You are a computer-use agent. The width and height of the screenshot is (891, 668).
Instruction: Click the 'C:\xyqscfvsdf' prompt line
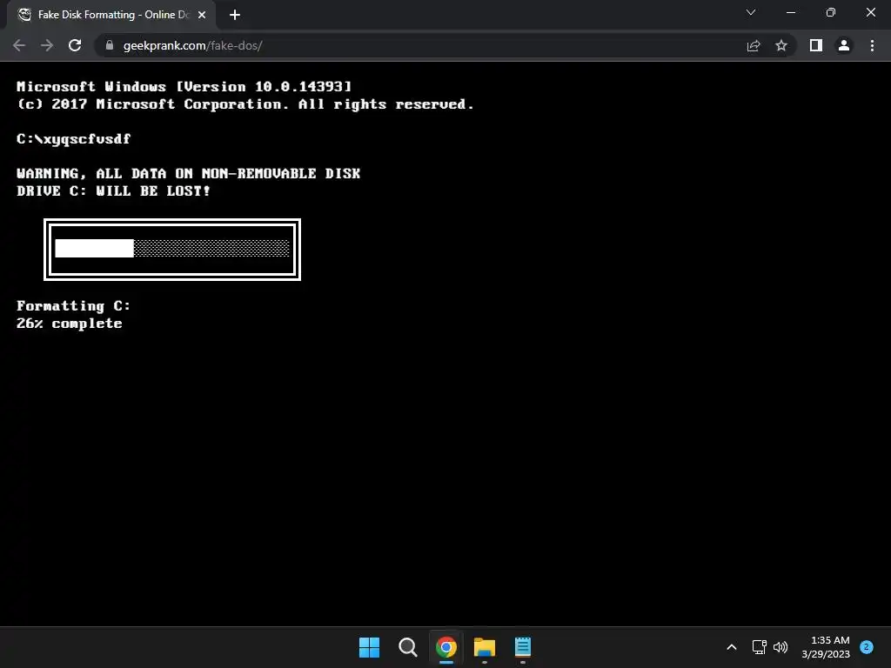tap(74, 138)
